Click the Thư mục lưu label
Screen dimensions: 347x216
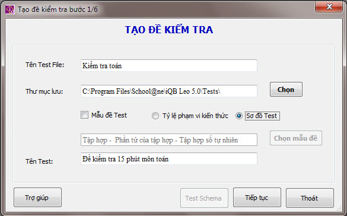[44, 91]
